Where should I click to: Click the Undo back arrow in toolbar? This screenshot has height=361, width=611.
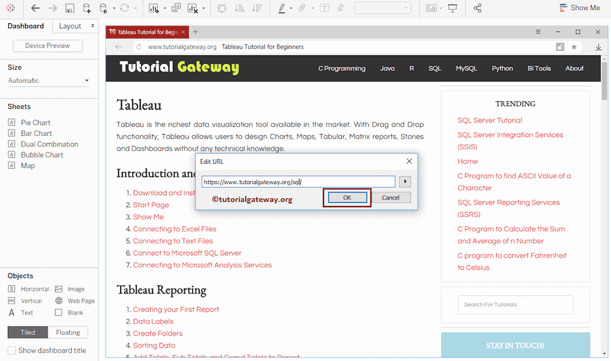coord(35,8)
